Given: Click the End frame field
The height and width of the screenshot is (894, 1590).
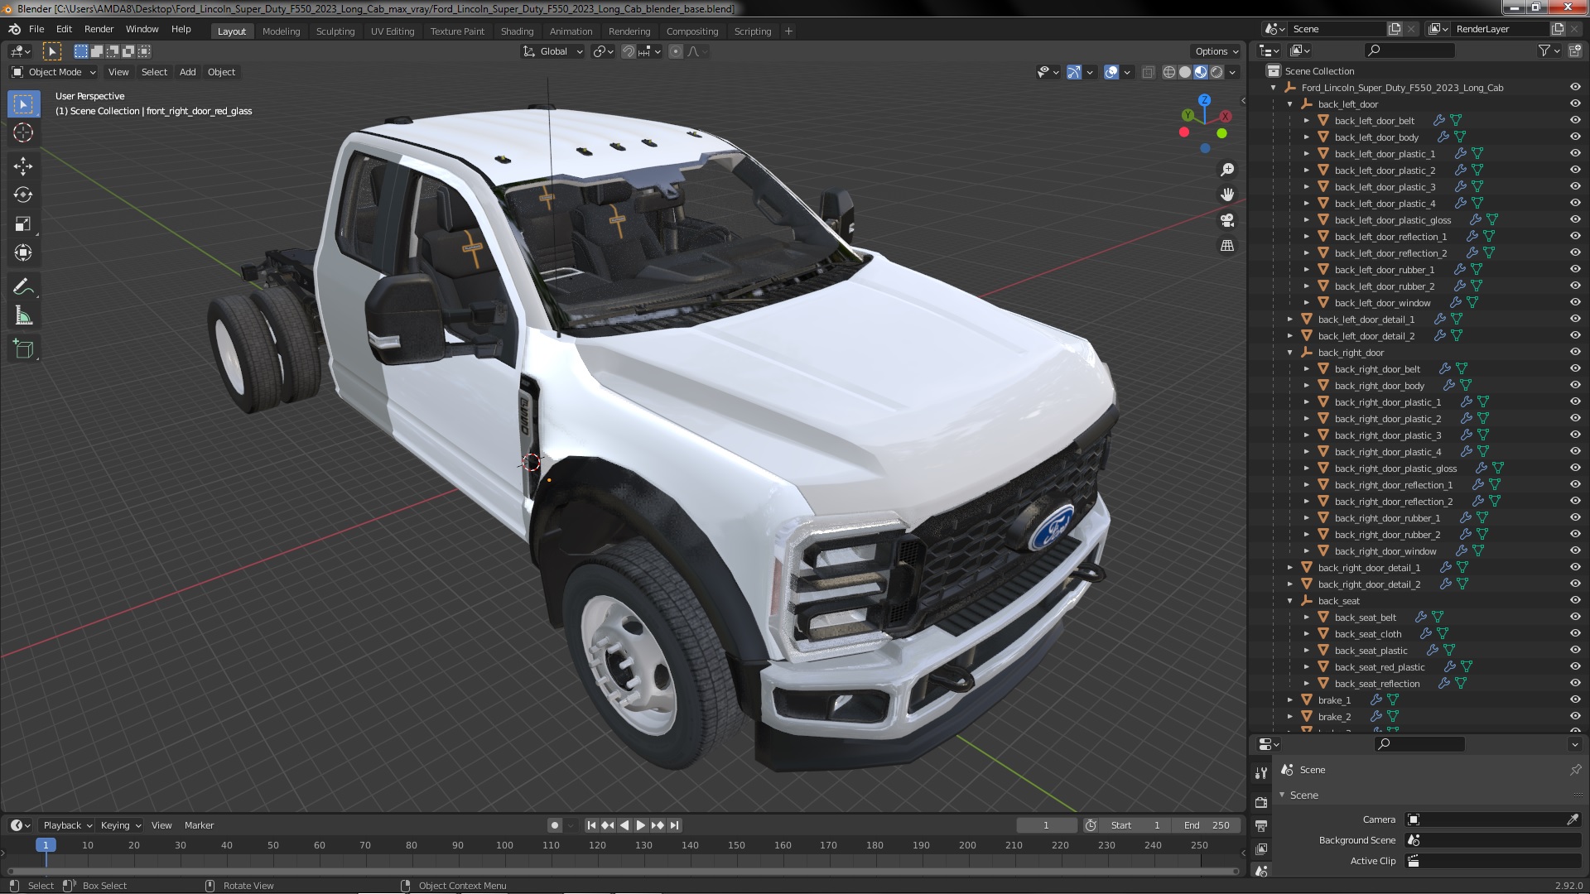Looking at the screenshot, I should 1207,825.
